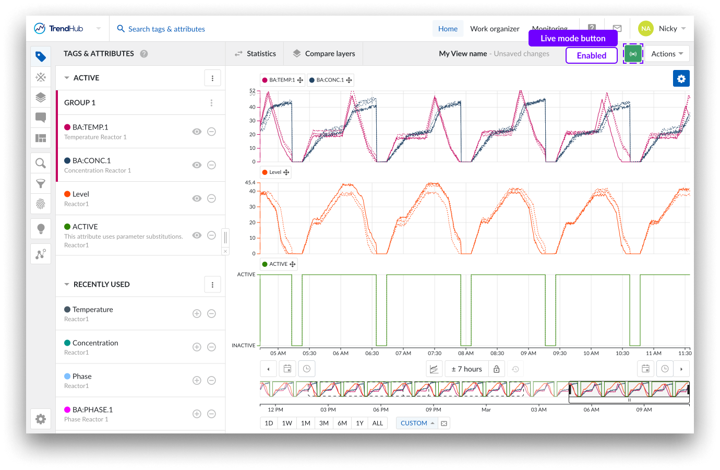Click the green live mode button
Viewport: 720px width, 470px height.
point(633,54)
